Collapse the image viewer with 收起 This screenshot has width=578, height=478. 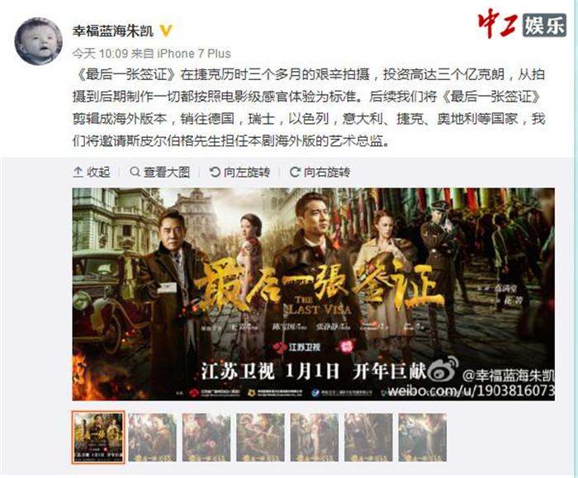(92, 172)
